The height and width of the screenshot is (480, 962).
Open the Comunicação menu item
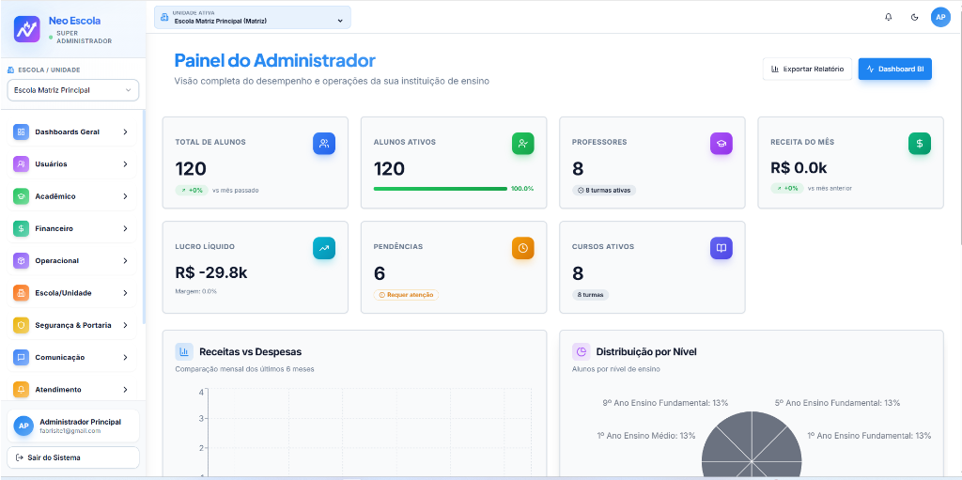pyautogui.click(x=71, y=357)
